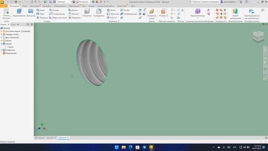
Task: Start a new 2D sketch (Начать 2D-эскиз)
Action: (6, 14)
